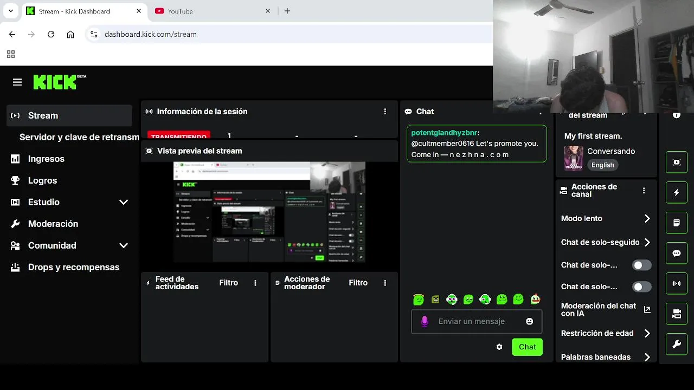Open site information icon in address bar
This screenshot has width=694, height=390.
point(94,34)
